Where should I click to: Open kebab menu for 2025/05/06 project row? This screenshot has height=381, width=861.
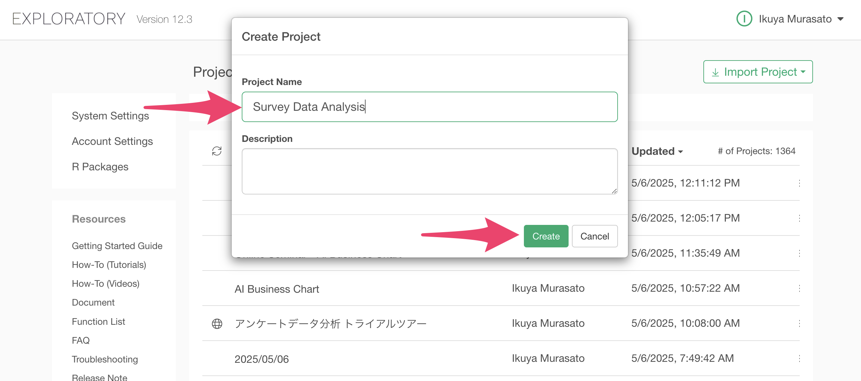(x=799, y=358)
